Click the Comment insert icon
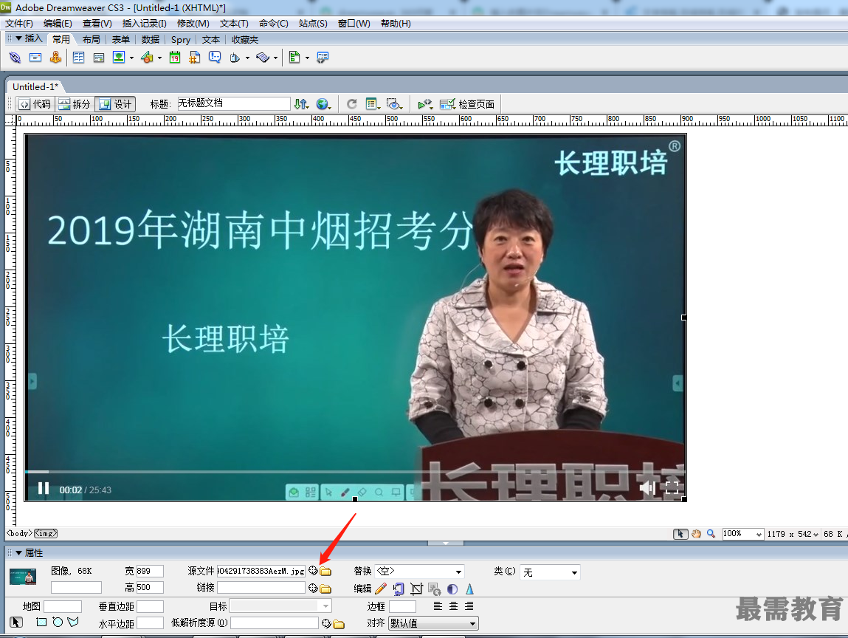Screen dimensions: 848x638 215,58
